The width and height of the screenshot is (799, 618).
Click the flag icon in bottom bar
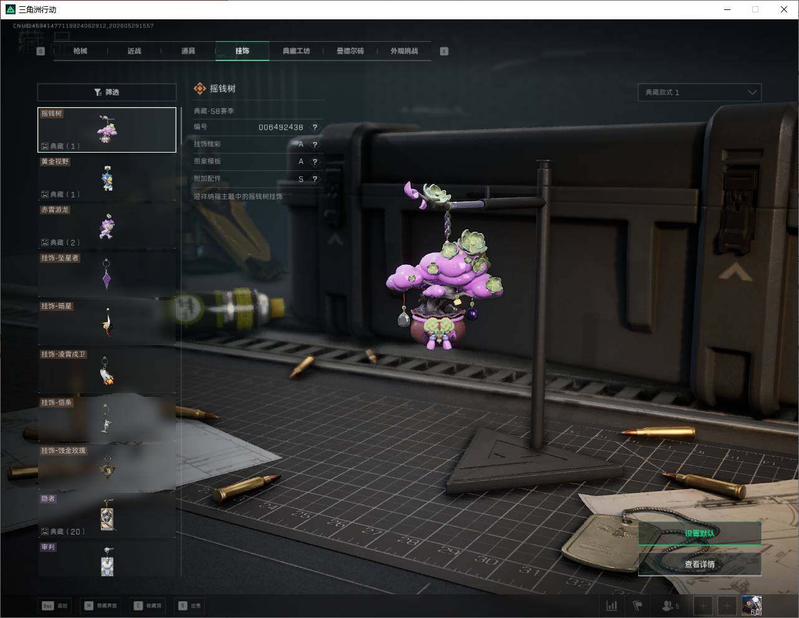pos(638,606)
